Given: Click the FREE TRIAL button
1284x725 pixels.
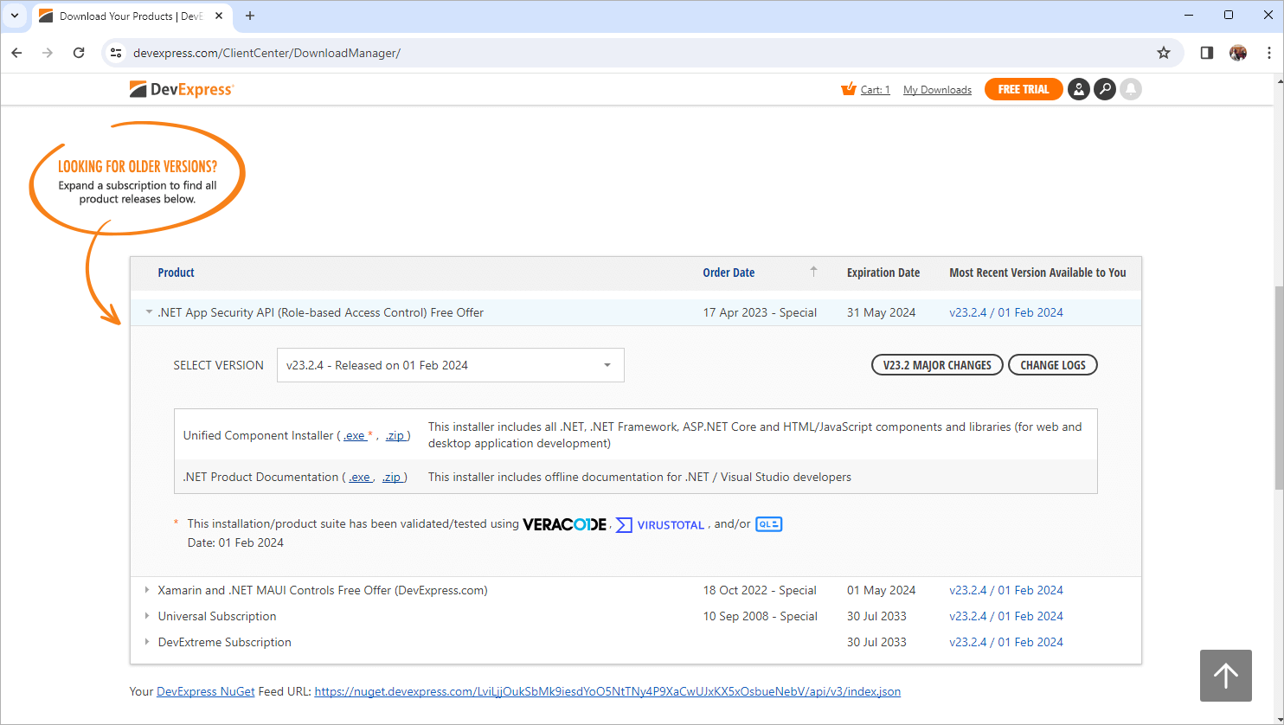Looking at the screenshot, I should (x=1024, y=89).
